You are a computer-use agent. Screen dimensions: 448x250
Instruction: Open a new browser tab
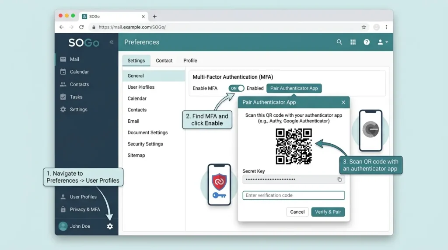pos(154,17)
